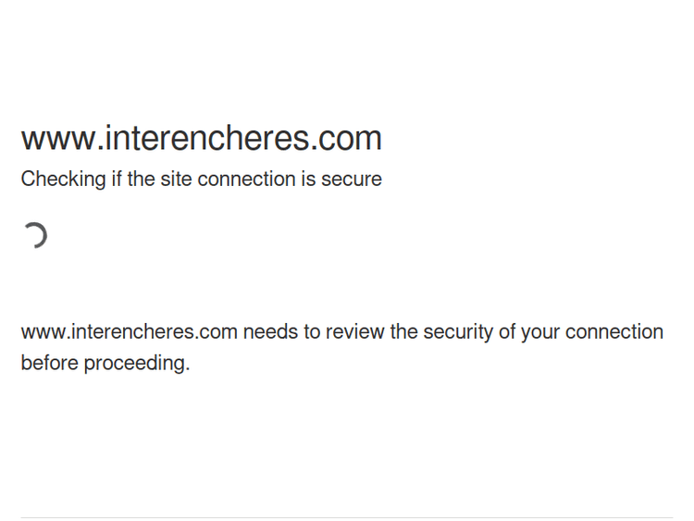Click the word "of" in the paragraph
This screenshot has width=694, height=521.
click(507, 331)
